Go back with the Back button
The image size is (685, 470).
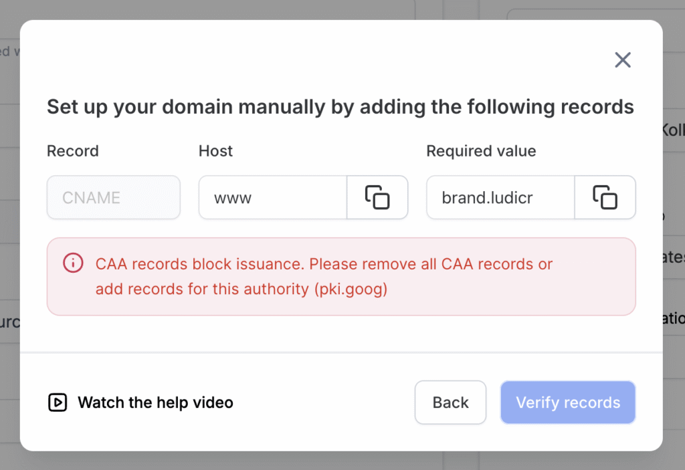tap(450, 402)
